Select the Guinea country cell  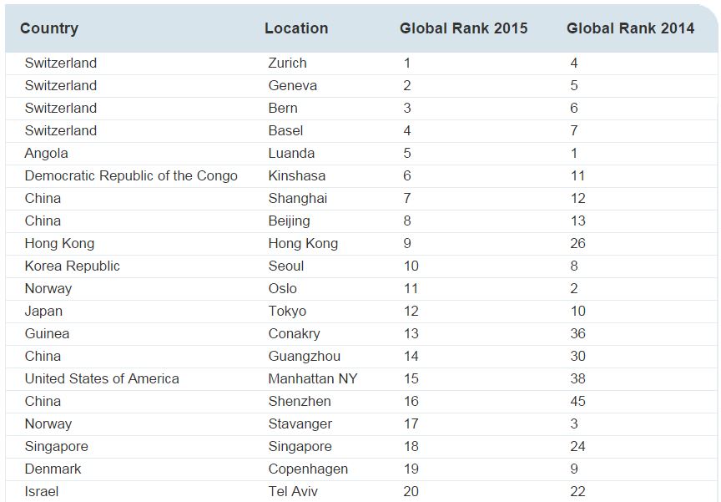[47, 333]
